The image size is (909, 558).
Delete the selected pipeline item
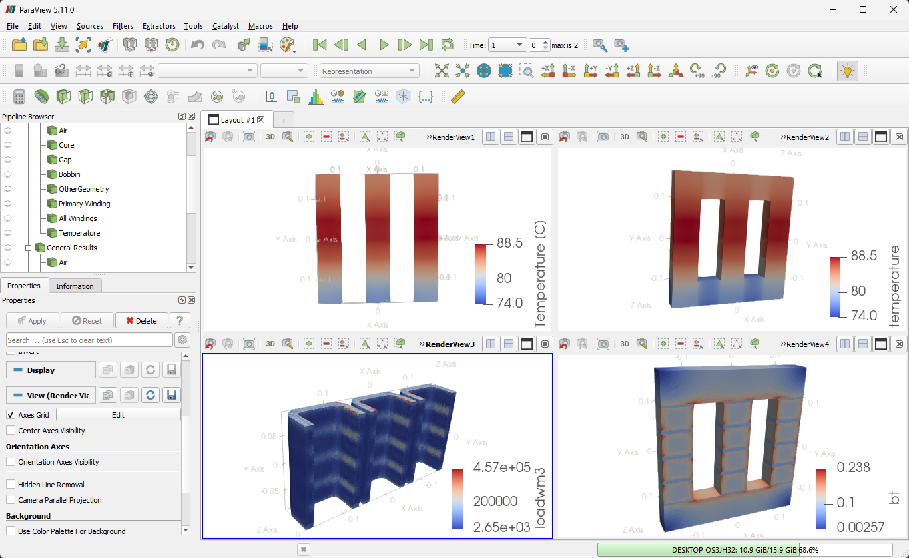click(142, 321)
